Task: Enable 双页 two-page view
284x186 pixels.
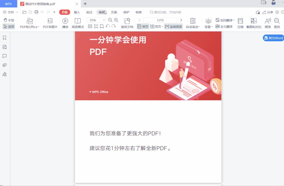Action: (x=155, y=27)
